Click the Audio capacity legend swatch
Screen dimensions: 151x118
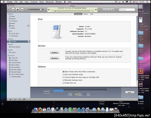pos(66,94)
